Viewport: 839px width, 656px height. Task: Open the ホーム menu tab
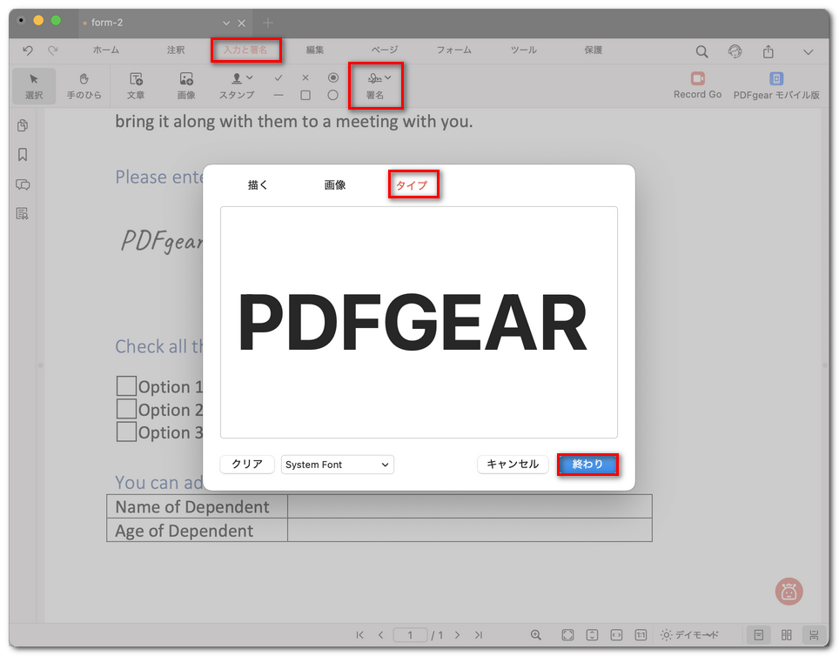106,50
